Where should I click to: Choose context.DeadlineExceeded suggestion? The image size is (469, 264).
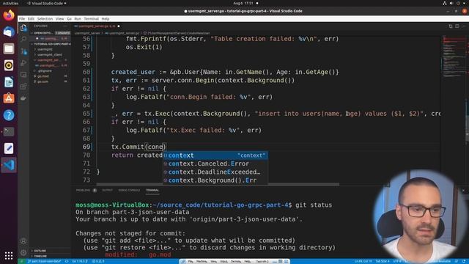[215, 172]
